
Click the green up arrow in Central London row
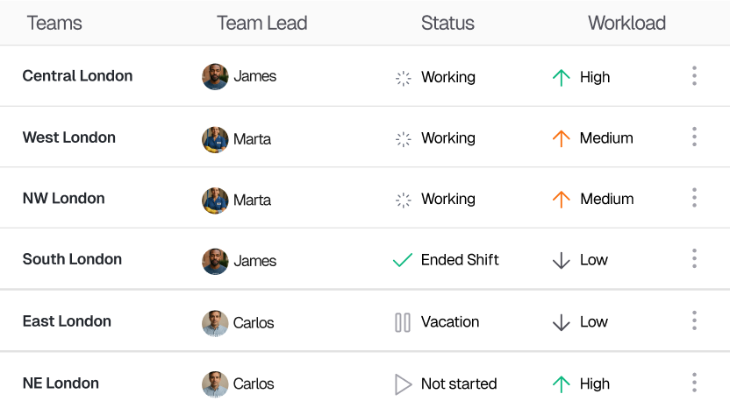[x=561, y=78]
